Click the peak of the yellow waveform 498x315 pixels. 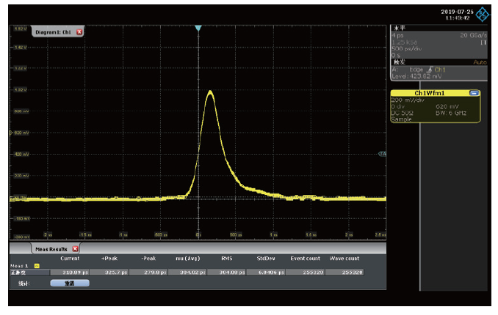coord(211,92)
